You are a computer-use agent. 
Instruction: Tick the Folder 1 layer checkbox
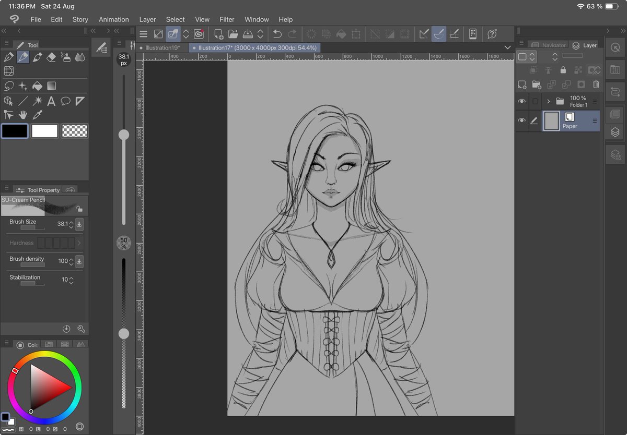tap(535, 101)
